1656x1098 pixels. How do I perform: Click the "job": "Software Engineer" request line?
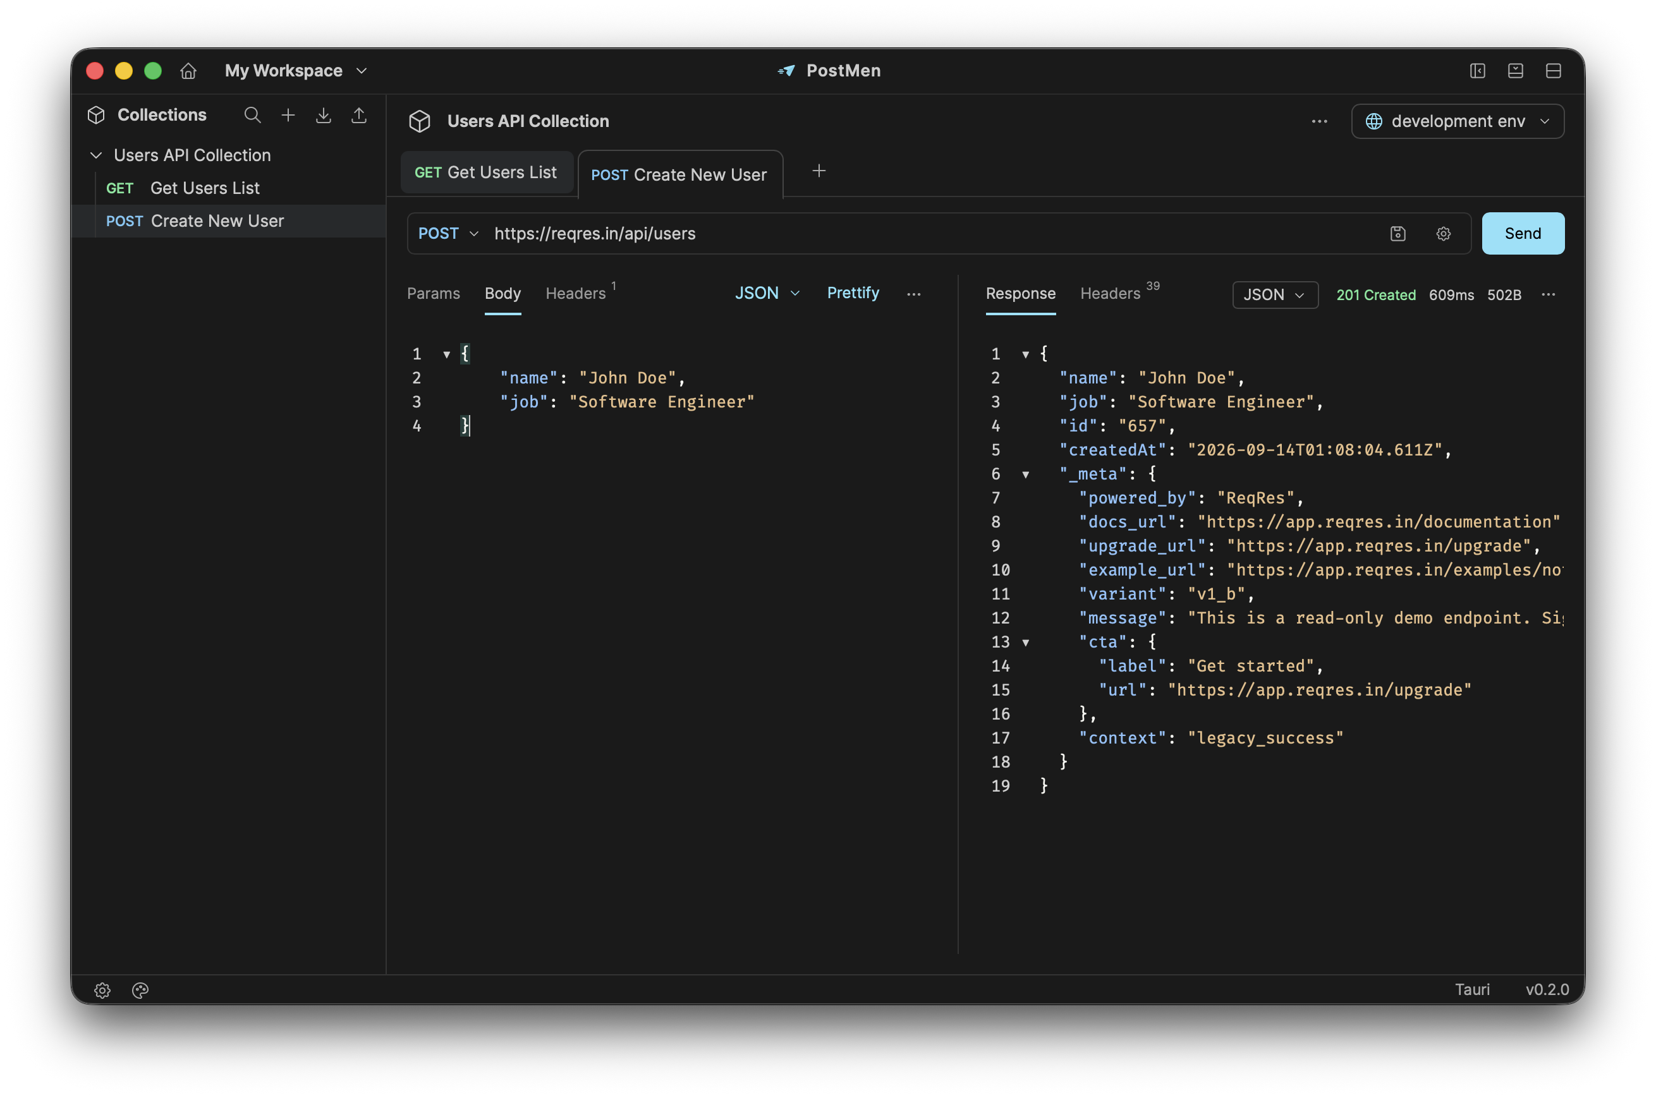click(627, 402)
